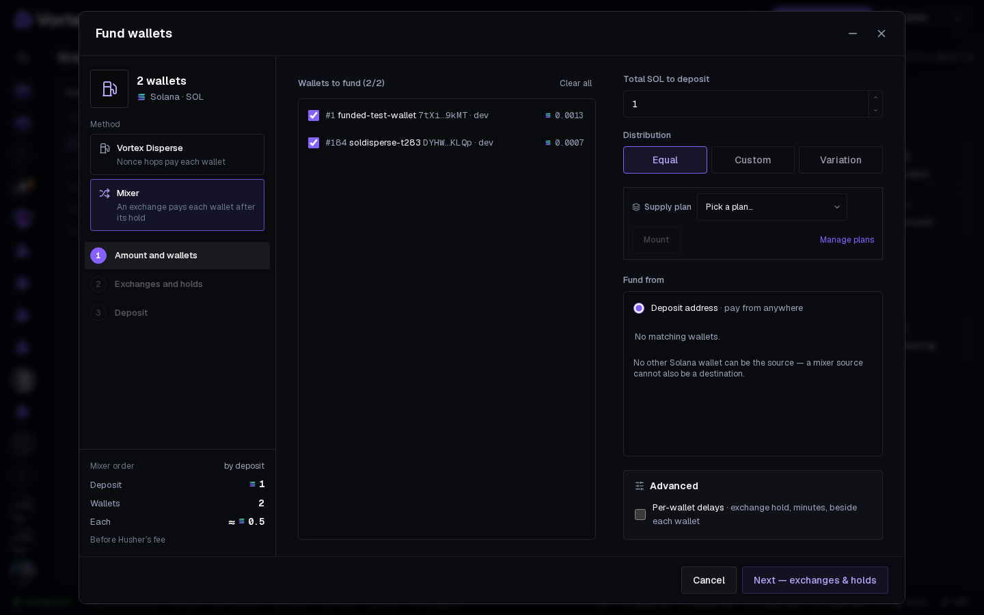Viewport: 984px width, 615px height.
Task: Click the Wallets to fund (2/2) heading
Action: [x=341, y=83]
